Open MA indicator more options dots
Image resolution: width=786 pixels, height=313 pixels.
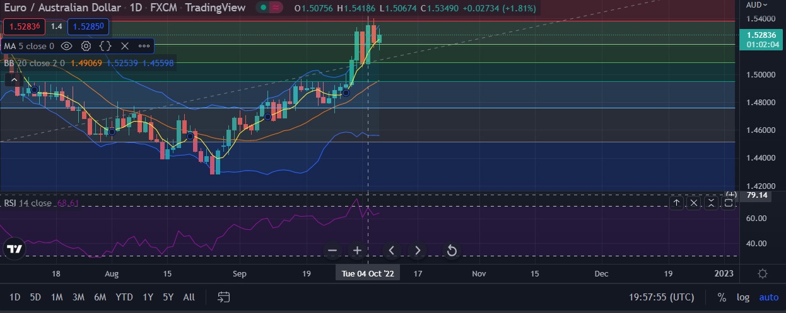144,46
